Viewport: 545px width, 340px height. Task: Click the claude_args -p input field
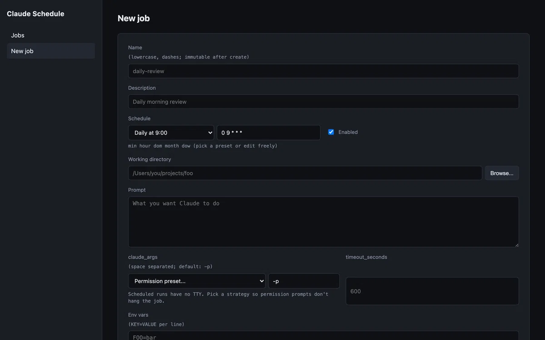tap(304, 281)
